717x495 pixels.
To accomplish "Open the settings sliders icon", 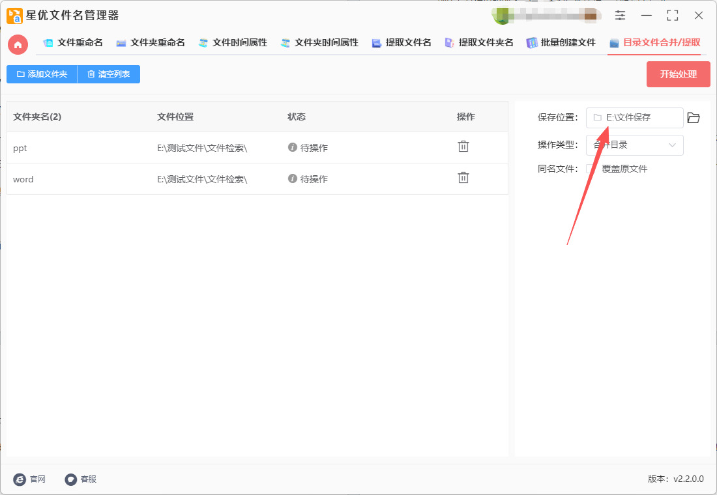I will point(620,15).
